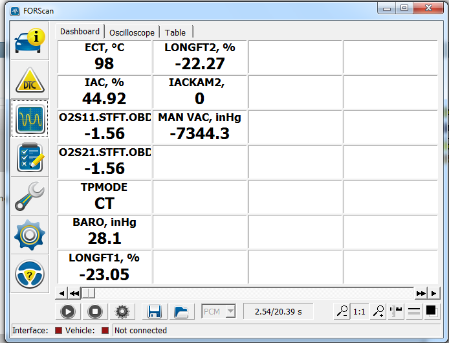Open the PID settings gear button
Screen dimensions: 449x343
click(121, 311)
